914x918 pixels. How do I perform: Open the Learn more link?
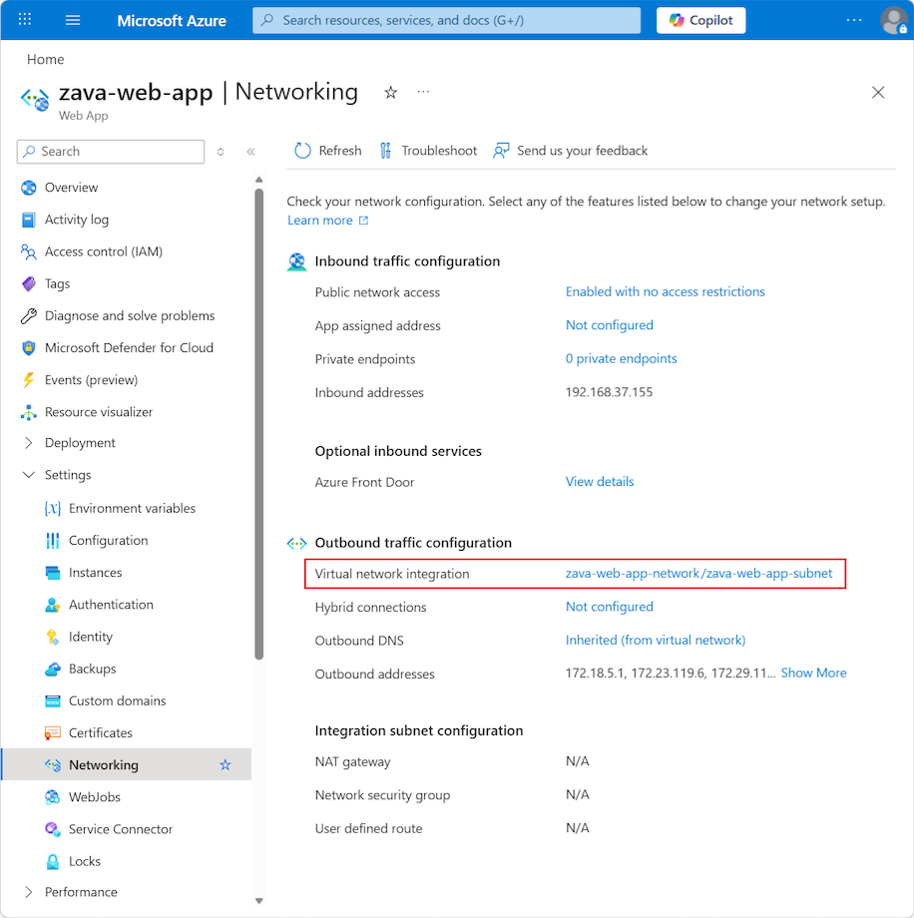pos(328,221)
